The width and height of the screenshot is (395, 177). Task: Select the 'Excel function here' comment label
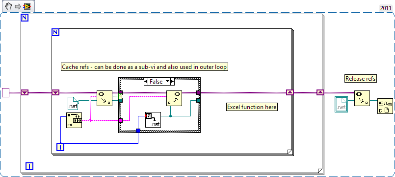tap(252, 107)
